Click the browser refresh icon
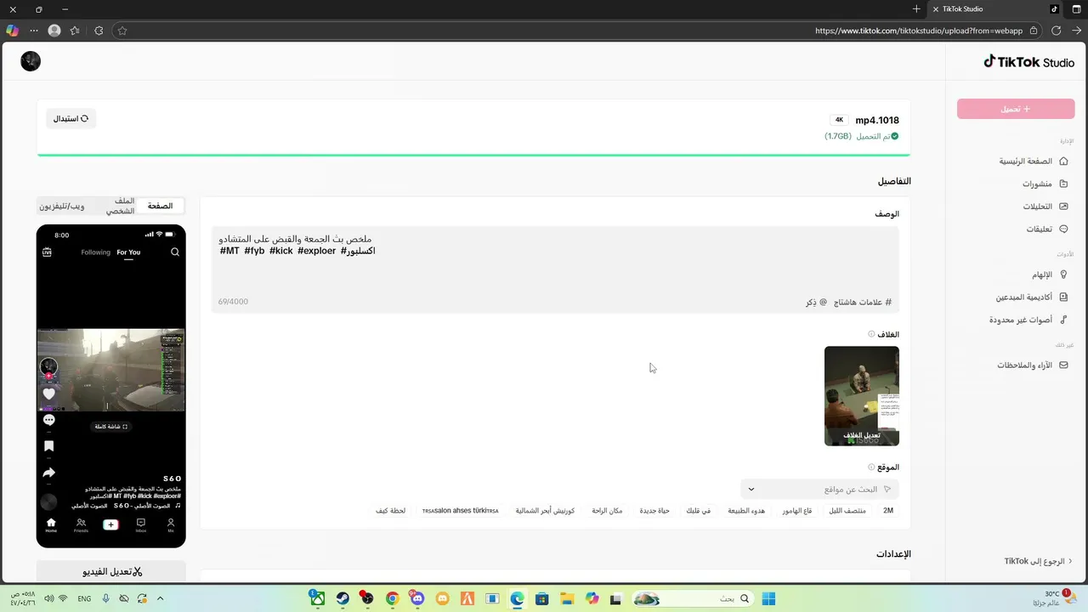Screen dimensions: 1088x612 pyautogui.click(x=1056, y=31)
